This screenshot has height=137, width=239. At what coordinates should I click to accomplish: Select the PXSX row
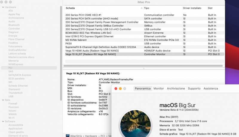(145, 43)
